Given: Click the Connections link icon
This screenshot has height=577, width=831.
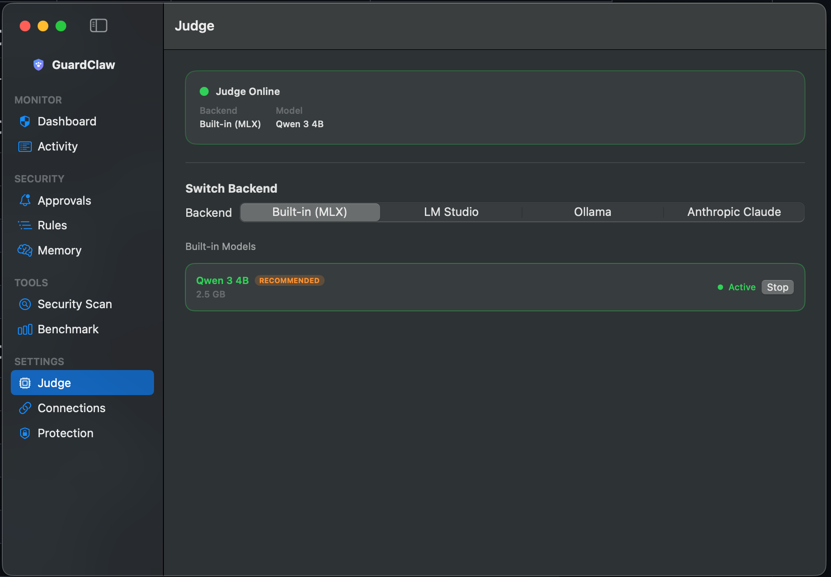Looking at the screenshot, I should [x=25, y=408].
